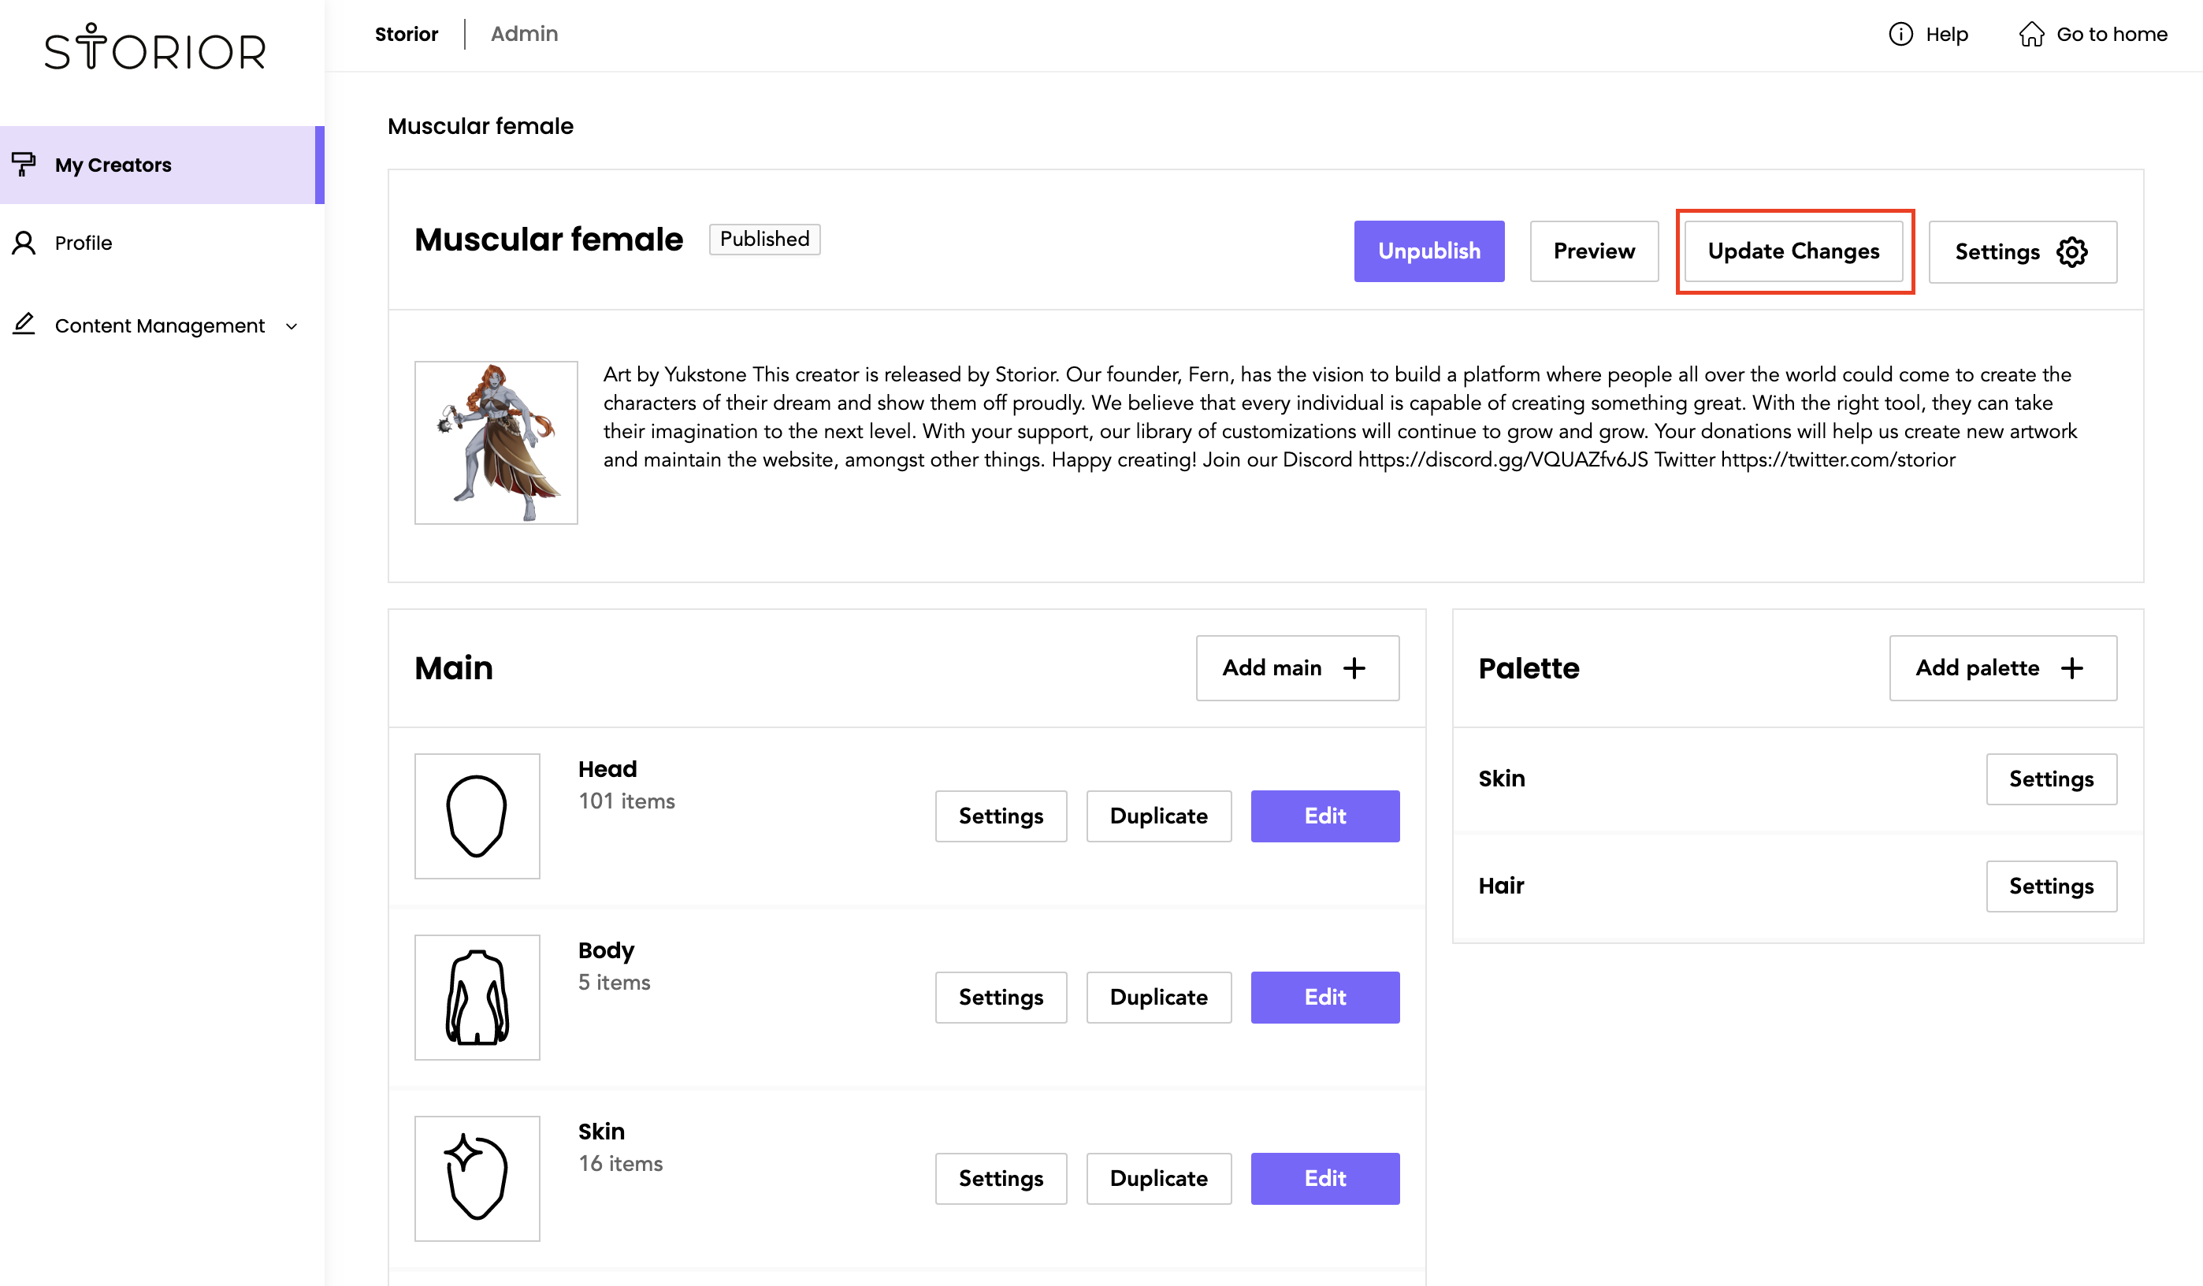
Task: Expand Content Management chevron
Action: coord(292,326)
